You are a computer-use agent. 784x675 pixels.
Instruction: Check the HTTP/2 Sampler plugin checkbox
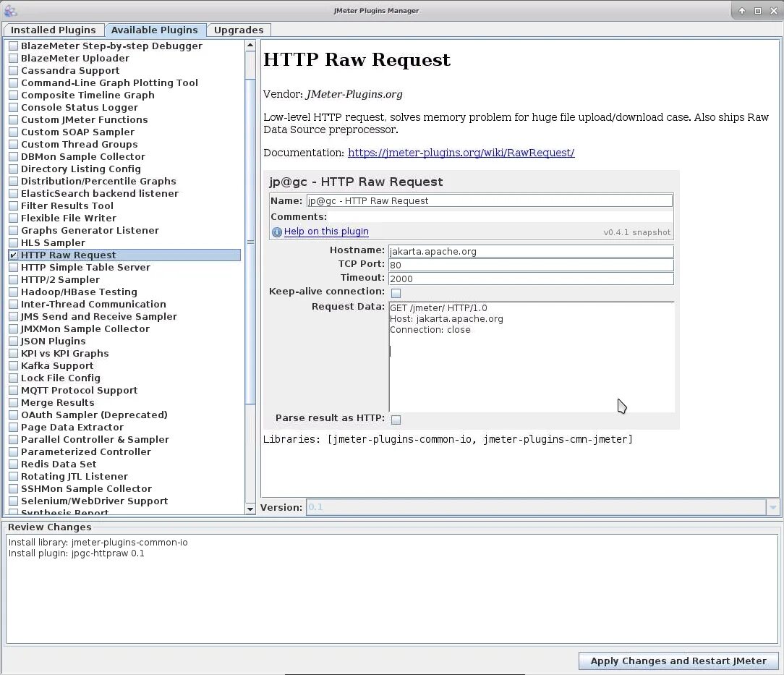[x=14, y=279]
